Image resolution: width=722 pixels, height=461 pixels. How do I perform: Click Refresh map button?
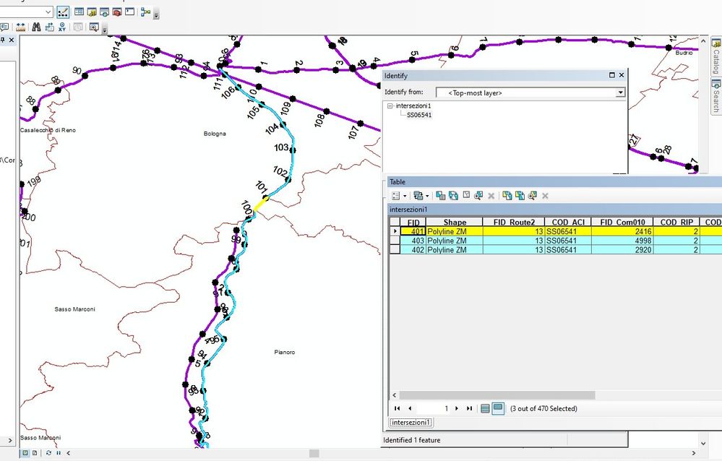coord(49,453)
